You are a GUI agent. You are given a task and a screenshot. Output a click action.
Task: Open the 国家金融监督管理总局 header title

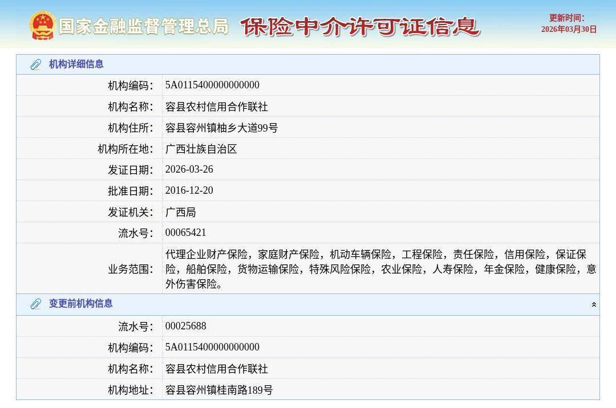click(x=143, y=26)
